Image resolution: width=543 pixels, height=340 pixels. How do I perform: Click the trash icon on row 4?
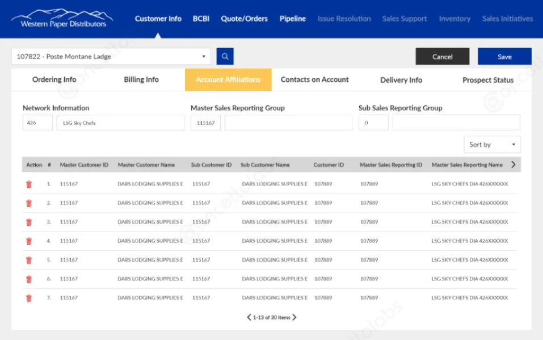(29, 241)
